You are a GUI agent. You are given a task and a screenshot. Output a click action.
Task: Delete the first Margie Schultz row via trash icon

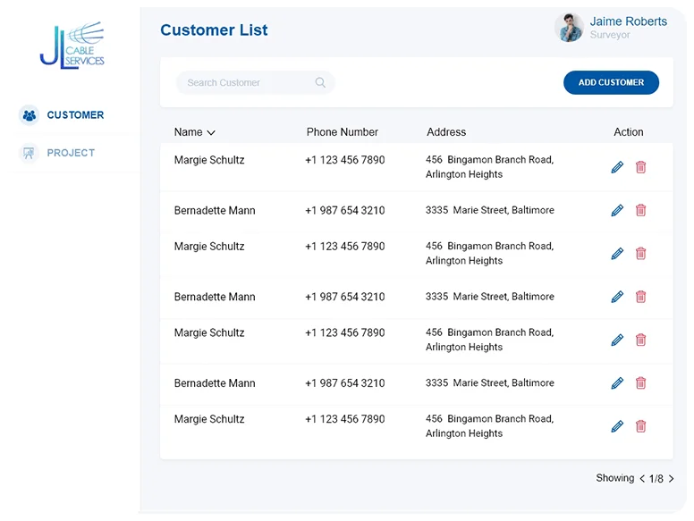point(640,167)
